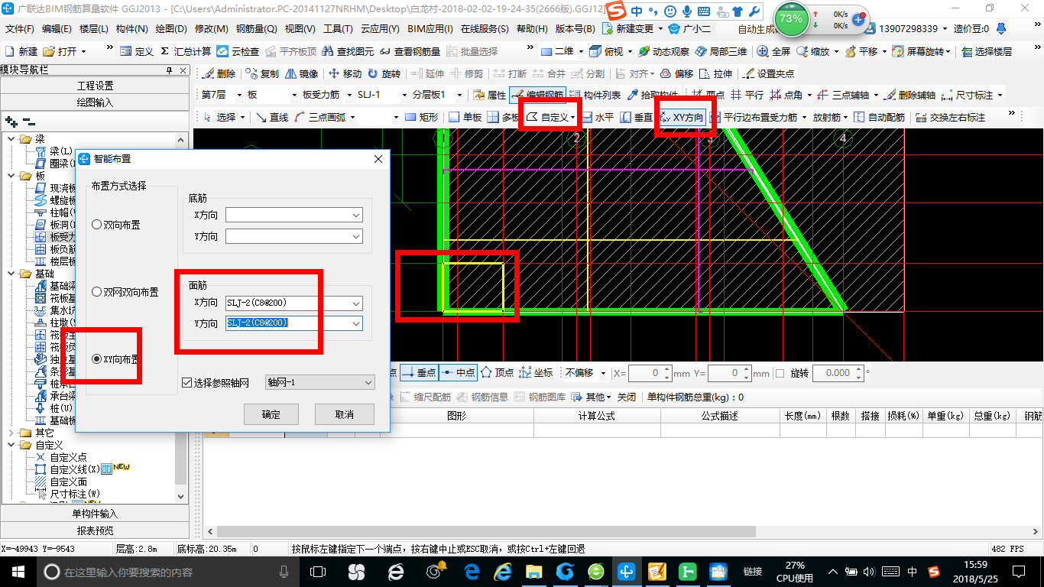Image resolution: width=1044 pixels, height=587 pixels.
Task: Open 文件(F) menu
Action: tap(20, 28)
